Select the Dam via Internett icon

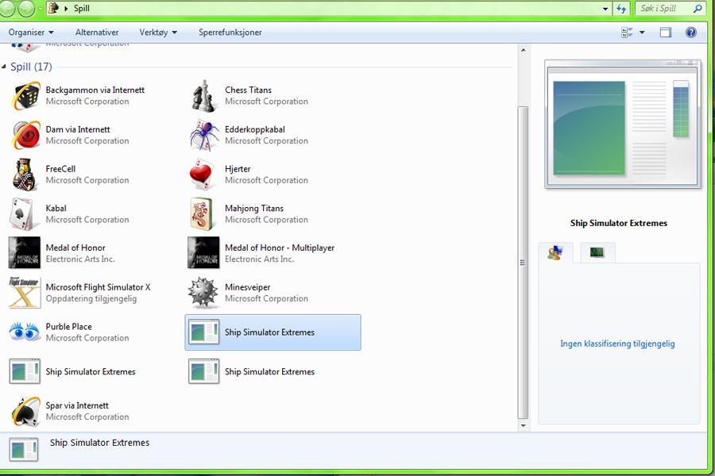tap(25, 136)
